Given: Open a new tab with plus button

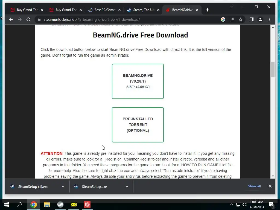Looking at the screenshot, I should (207, 10).
